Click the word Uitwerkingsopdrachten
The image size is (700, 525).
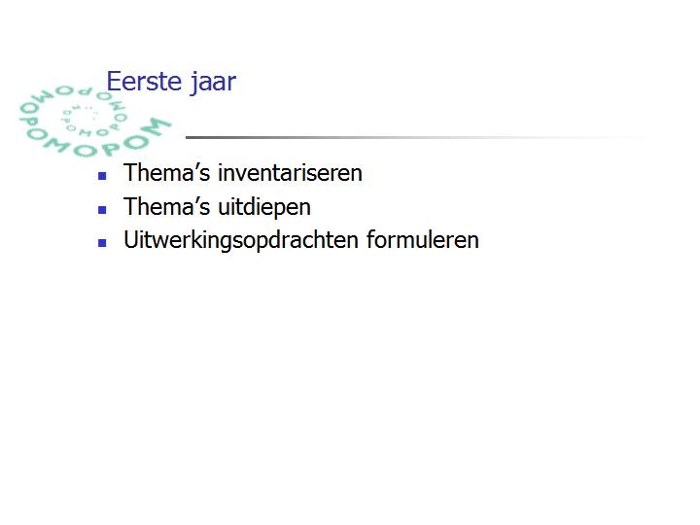[241, 241]
